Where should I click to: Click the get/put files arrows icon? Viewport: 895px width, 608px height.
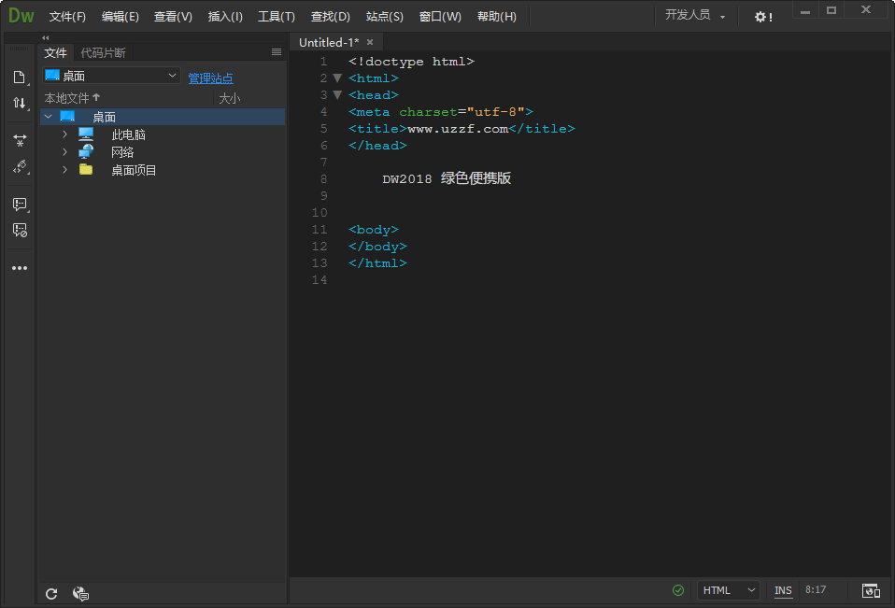point(20,104)
